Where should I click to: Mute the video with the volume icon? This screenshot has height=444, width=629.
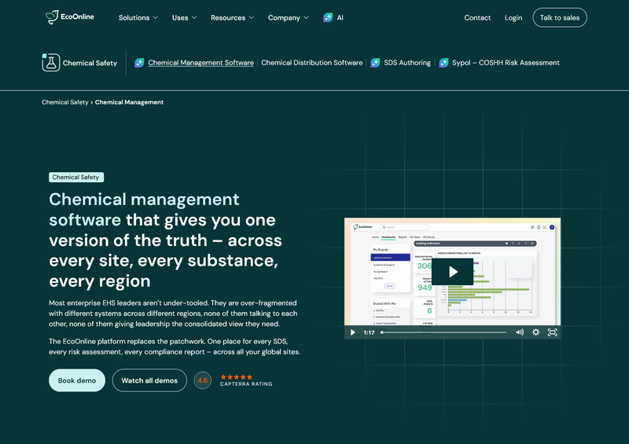tap(520, 332)
